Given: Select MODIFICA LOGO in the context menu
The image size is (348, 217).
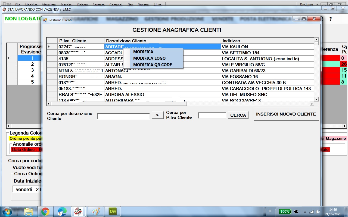Looking at the screenshot, I should (149, 58).
